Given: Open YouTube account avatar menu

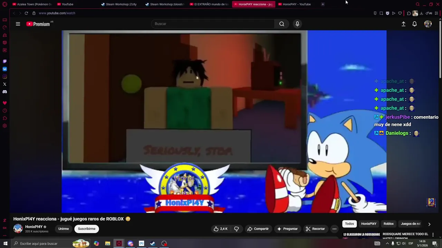Looking at the screenshot, I should tap(428, 24).
